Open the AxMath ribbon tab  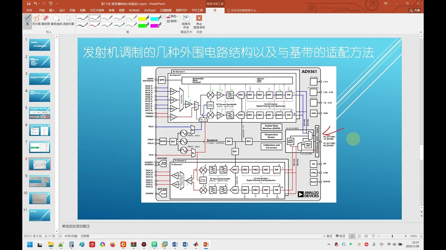134,10
